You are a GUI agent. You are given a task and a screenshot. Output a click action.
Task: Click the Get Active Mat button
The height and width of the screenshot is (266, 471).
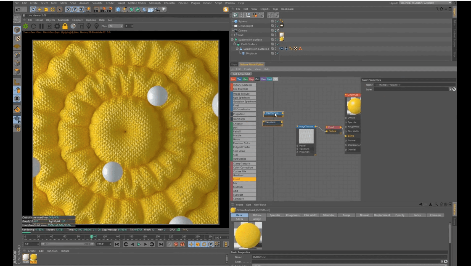coord(241,74)
